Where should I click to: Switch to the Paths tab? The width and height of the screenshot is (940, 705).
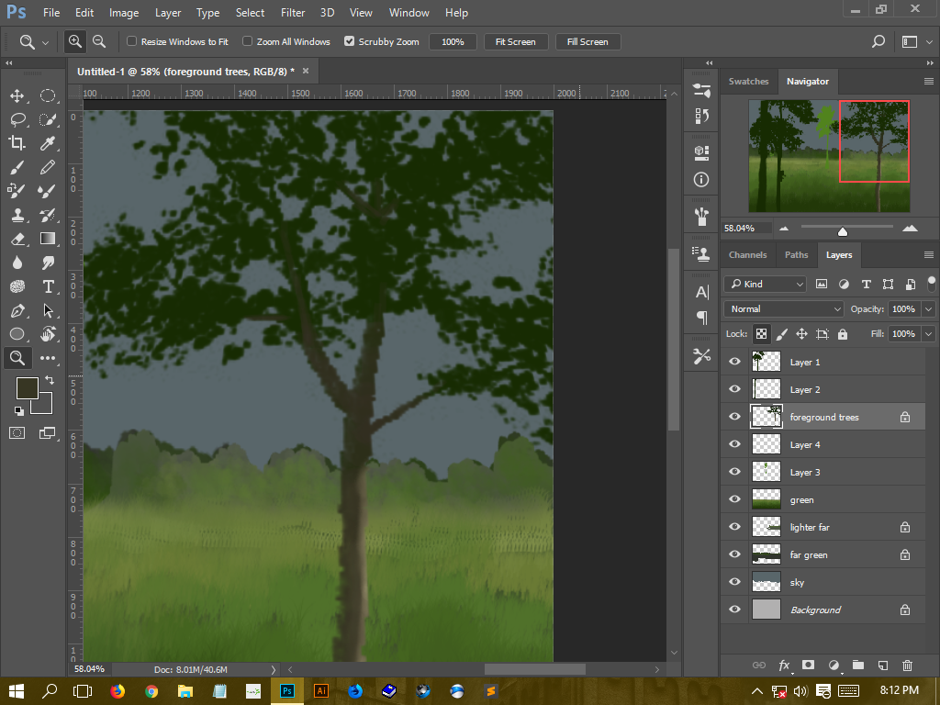(796, 255)
